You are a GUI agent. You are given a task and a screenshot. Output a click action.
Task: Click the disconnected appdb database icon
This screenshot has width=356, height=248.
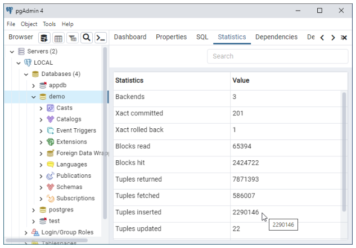tap(43, 85)
